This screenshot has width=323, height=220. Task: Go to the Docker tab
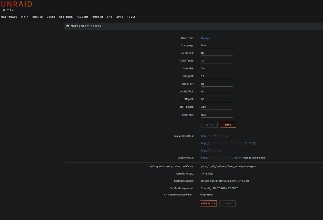pos(98,17)
